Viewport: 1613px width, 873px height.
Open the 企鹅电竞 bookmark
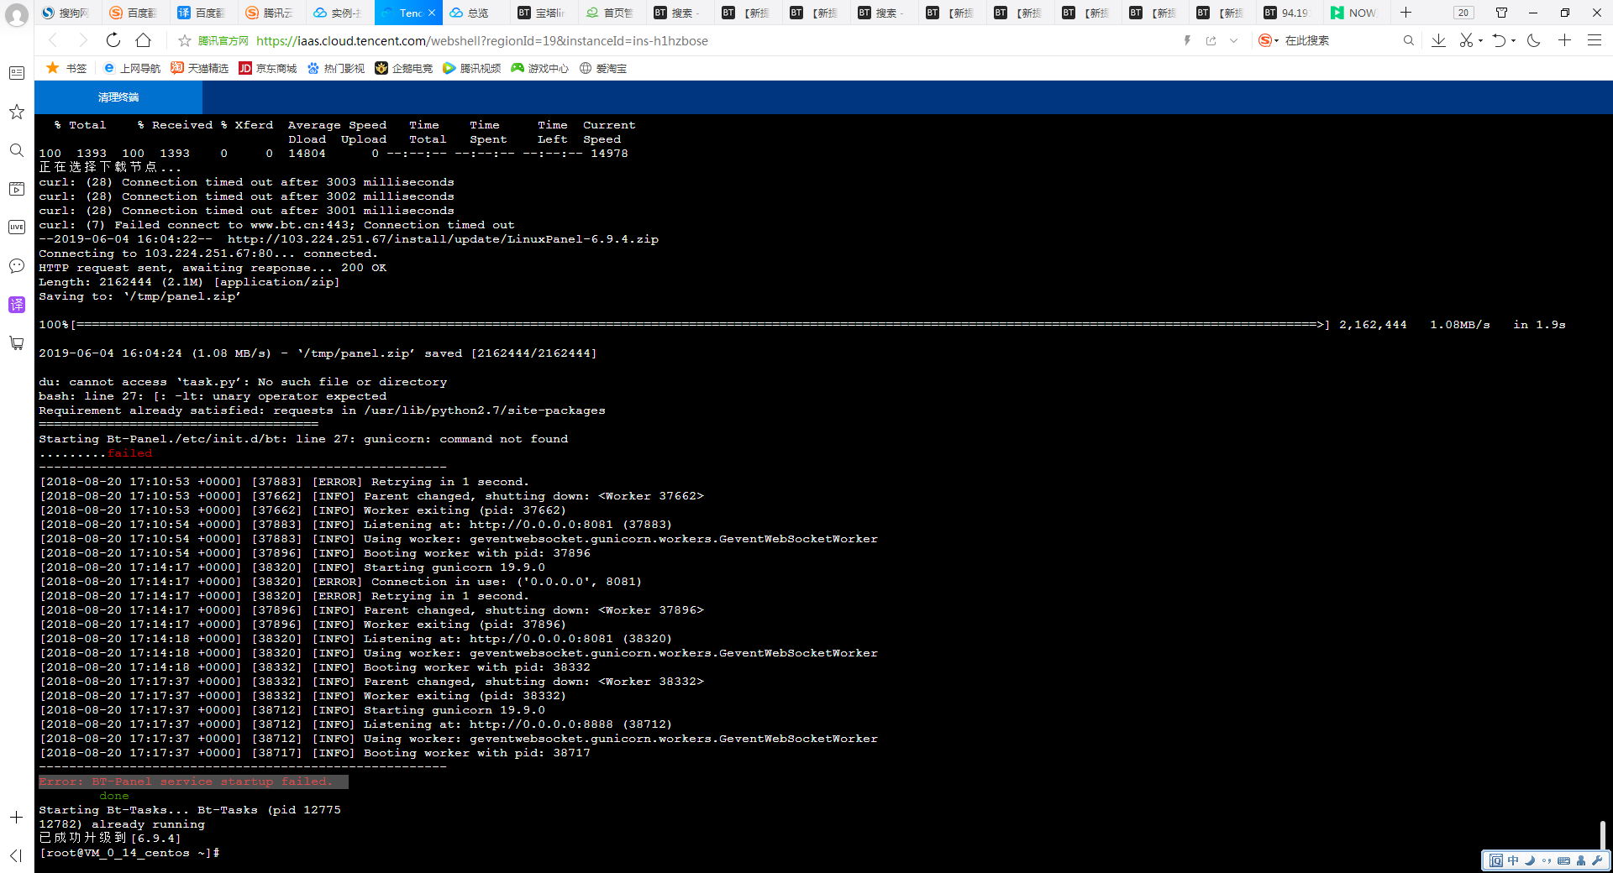pos(404,68)
